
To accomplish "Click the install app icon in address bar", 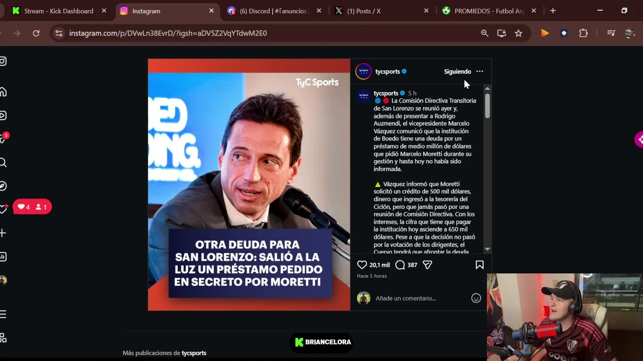I will click(501, 33).
